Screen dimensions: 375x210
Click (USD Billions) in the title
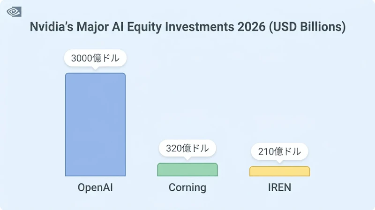pyautogui.click(x=307, y=27)
